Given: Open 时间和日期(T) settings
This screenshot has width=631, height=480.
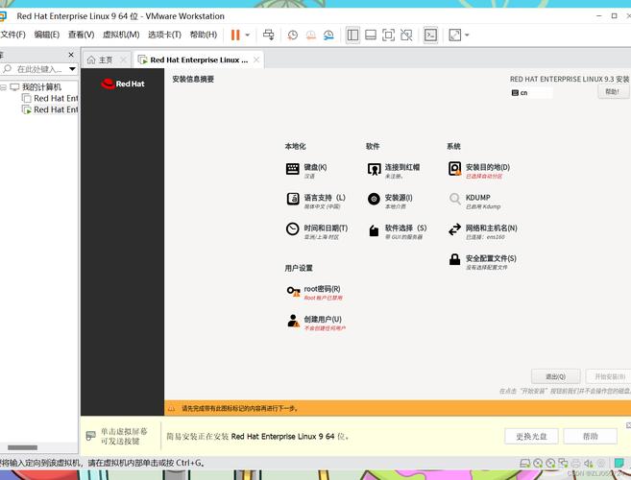Looking at the screenshot, I should 317,231.
